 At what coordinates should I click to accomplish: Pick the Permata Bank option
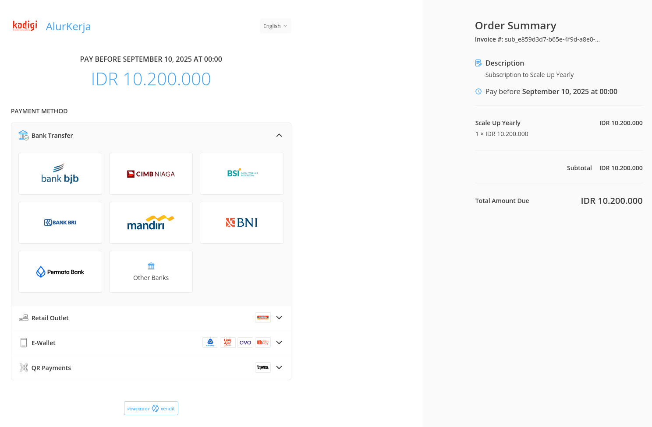click(x=60, y=272)
